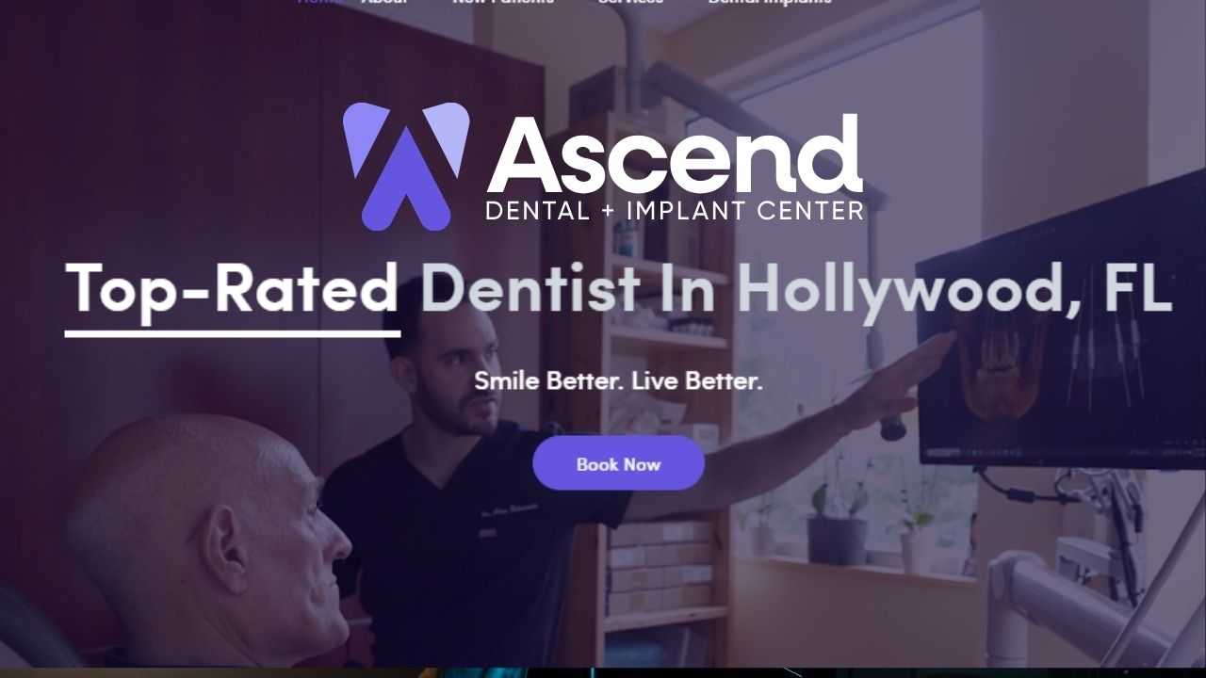Click the dark strip below hero section
Screen dimensions: 1206x678
tap(603, 672)
